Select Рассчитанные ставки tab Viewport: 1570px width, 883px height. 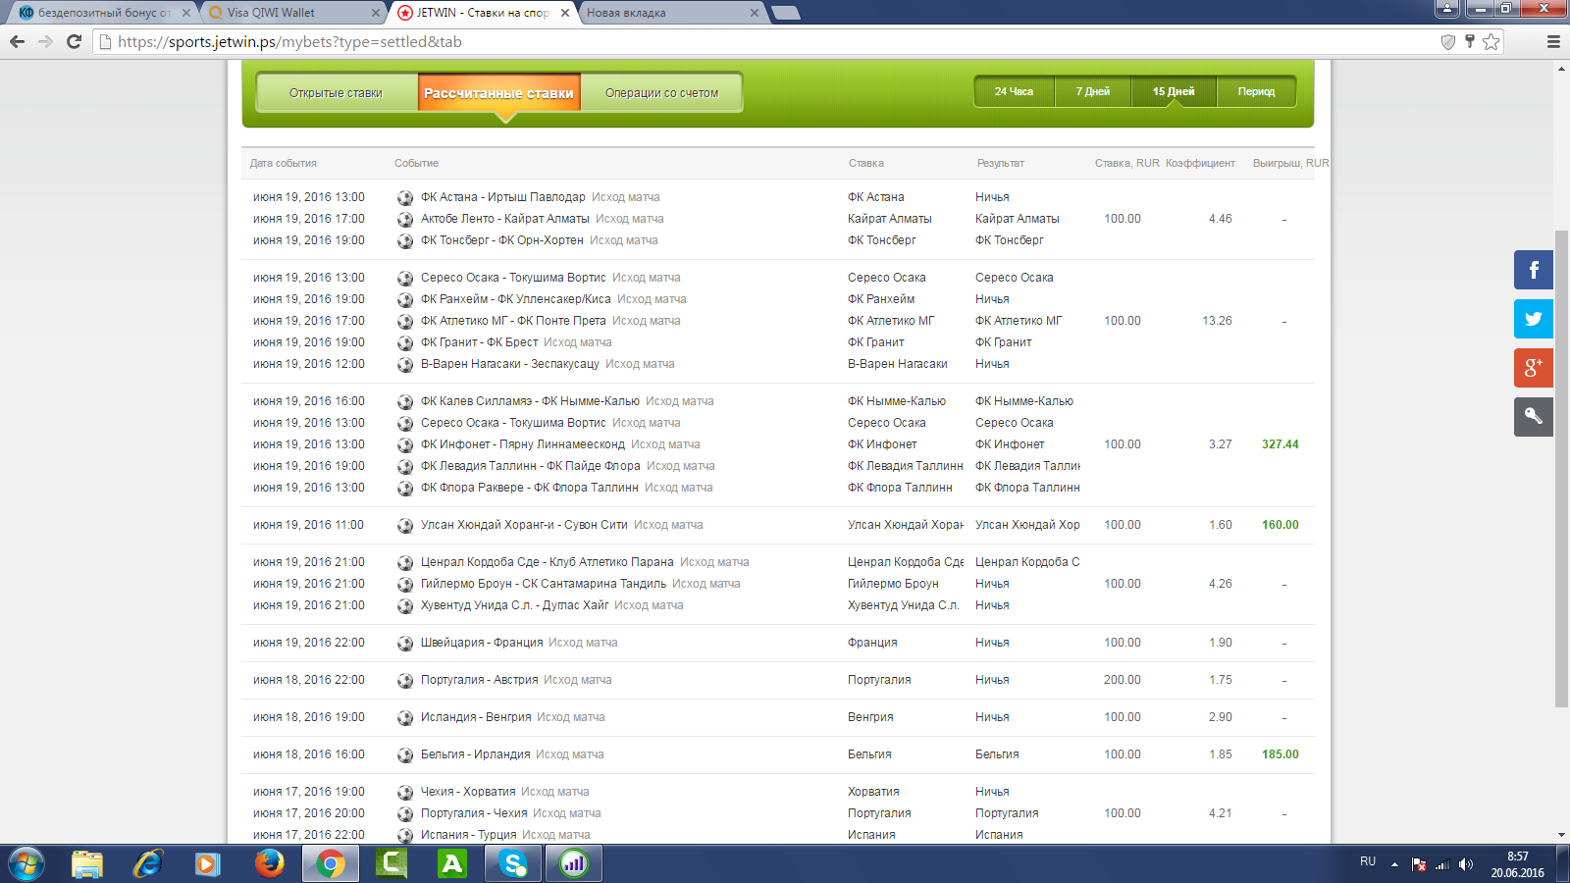498,92
